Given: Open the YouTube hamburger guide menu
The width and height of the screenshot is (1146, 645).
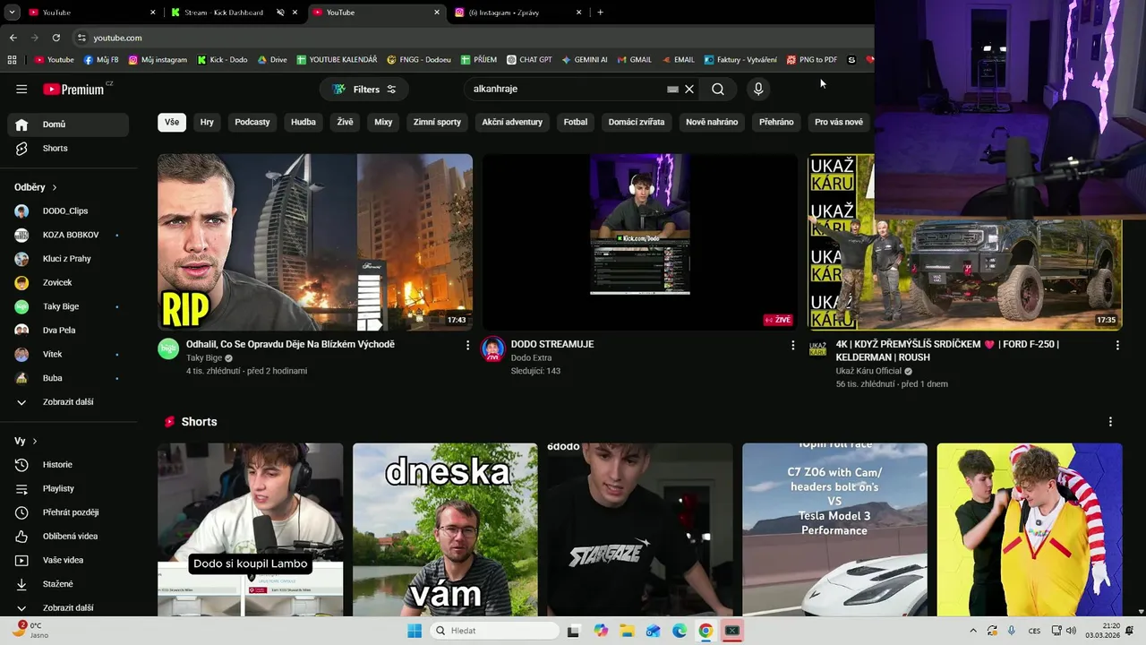Looking at the screenshot, I should click(x=21, y=89).
